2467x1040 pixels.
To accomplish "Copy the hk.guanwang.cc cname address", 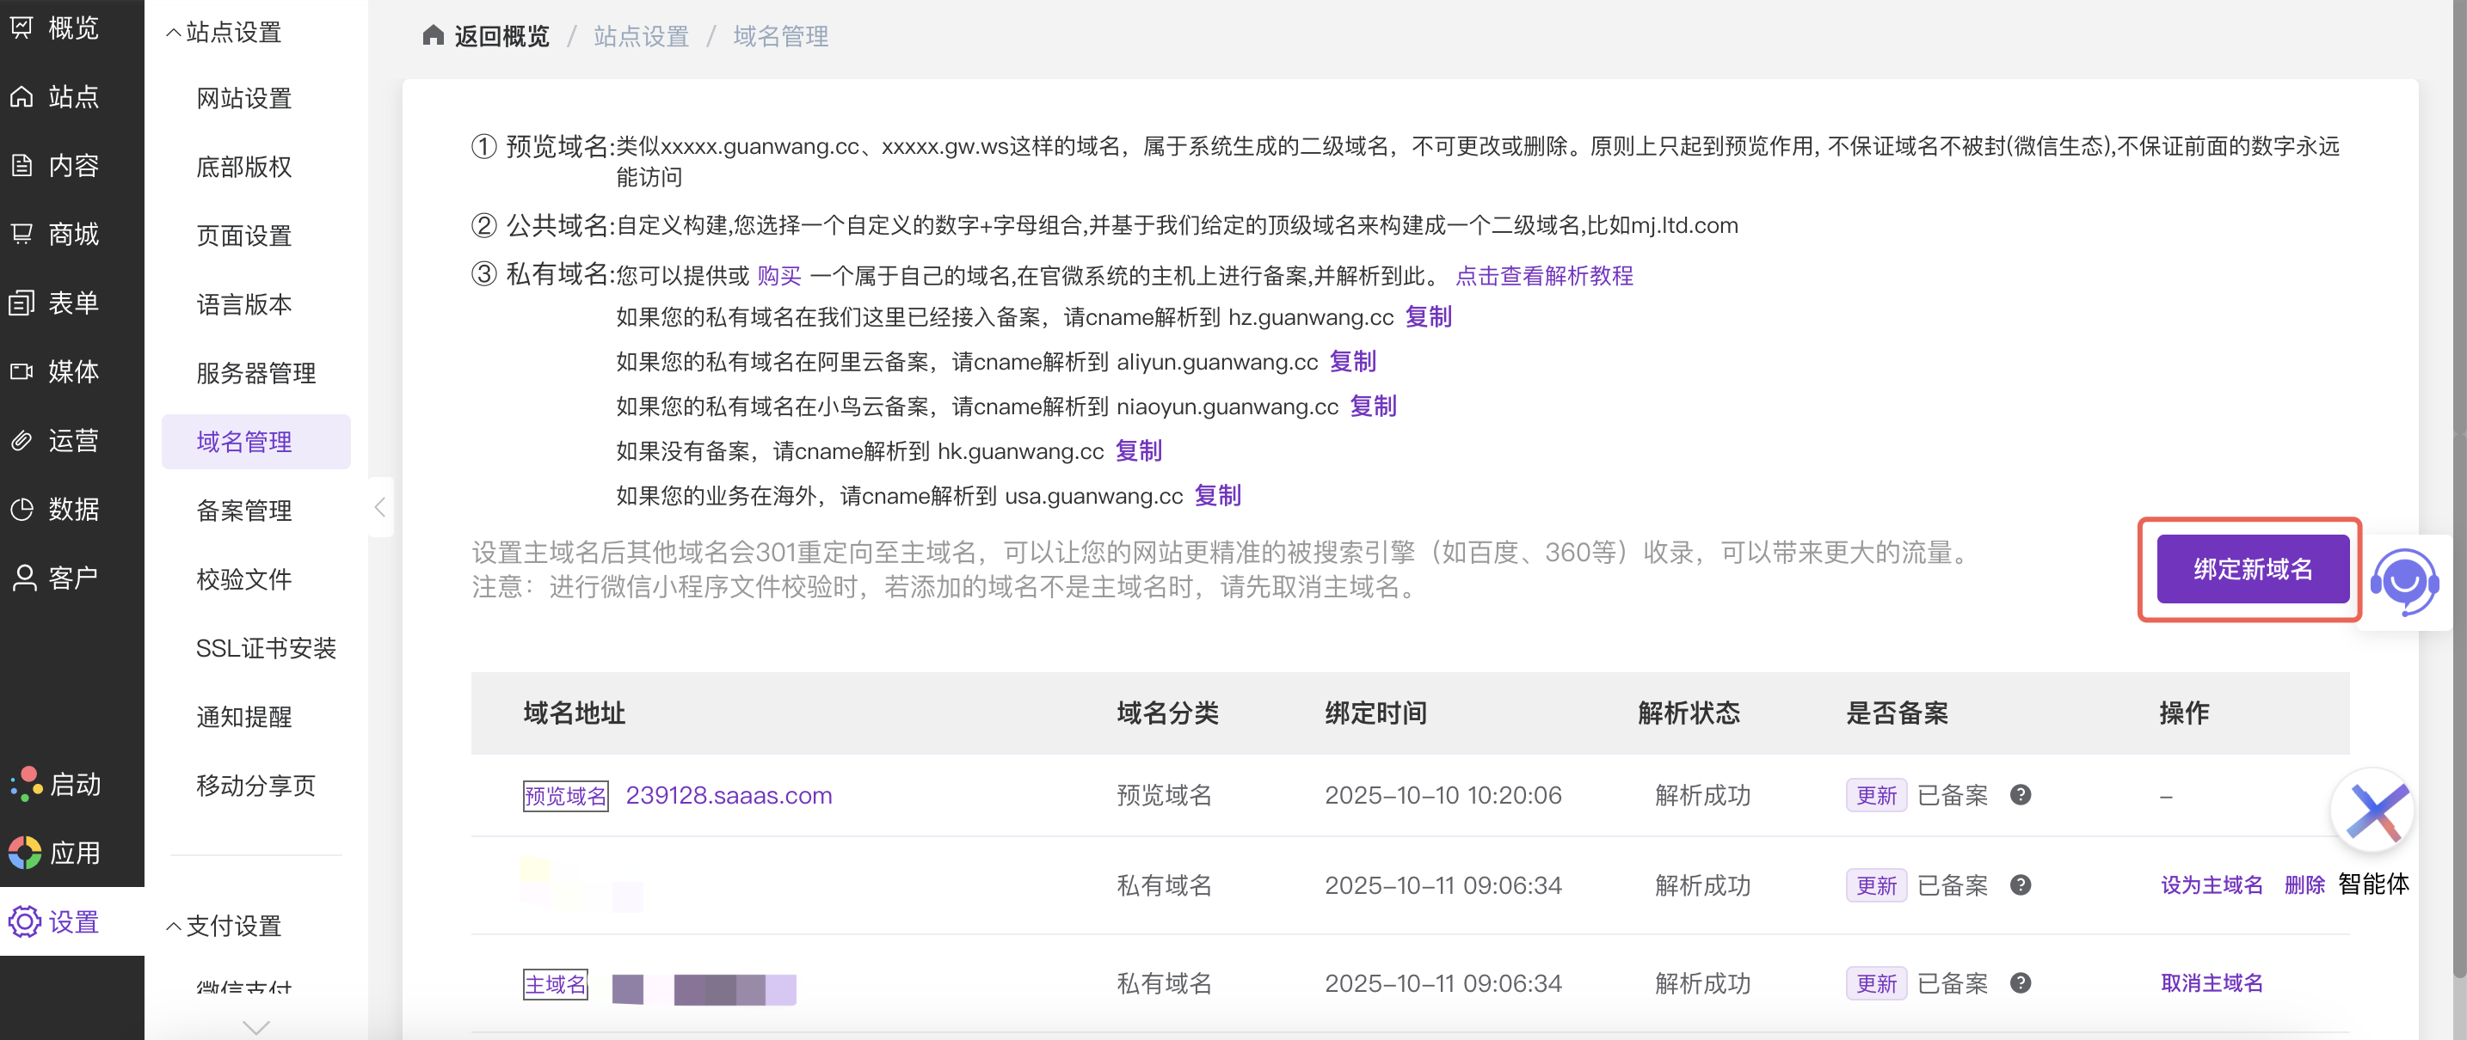I will pos(1138,450).
